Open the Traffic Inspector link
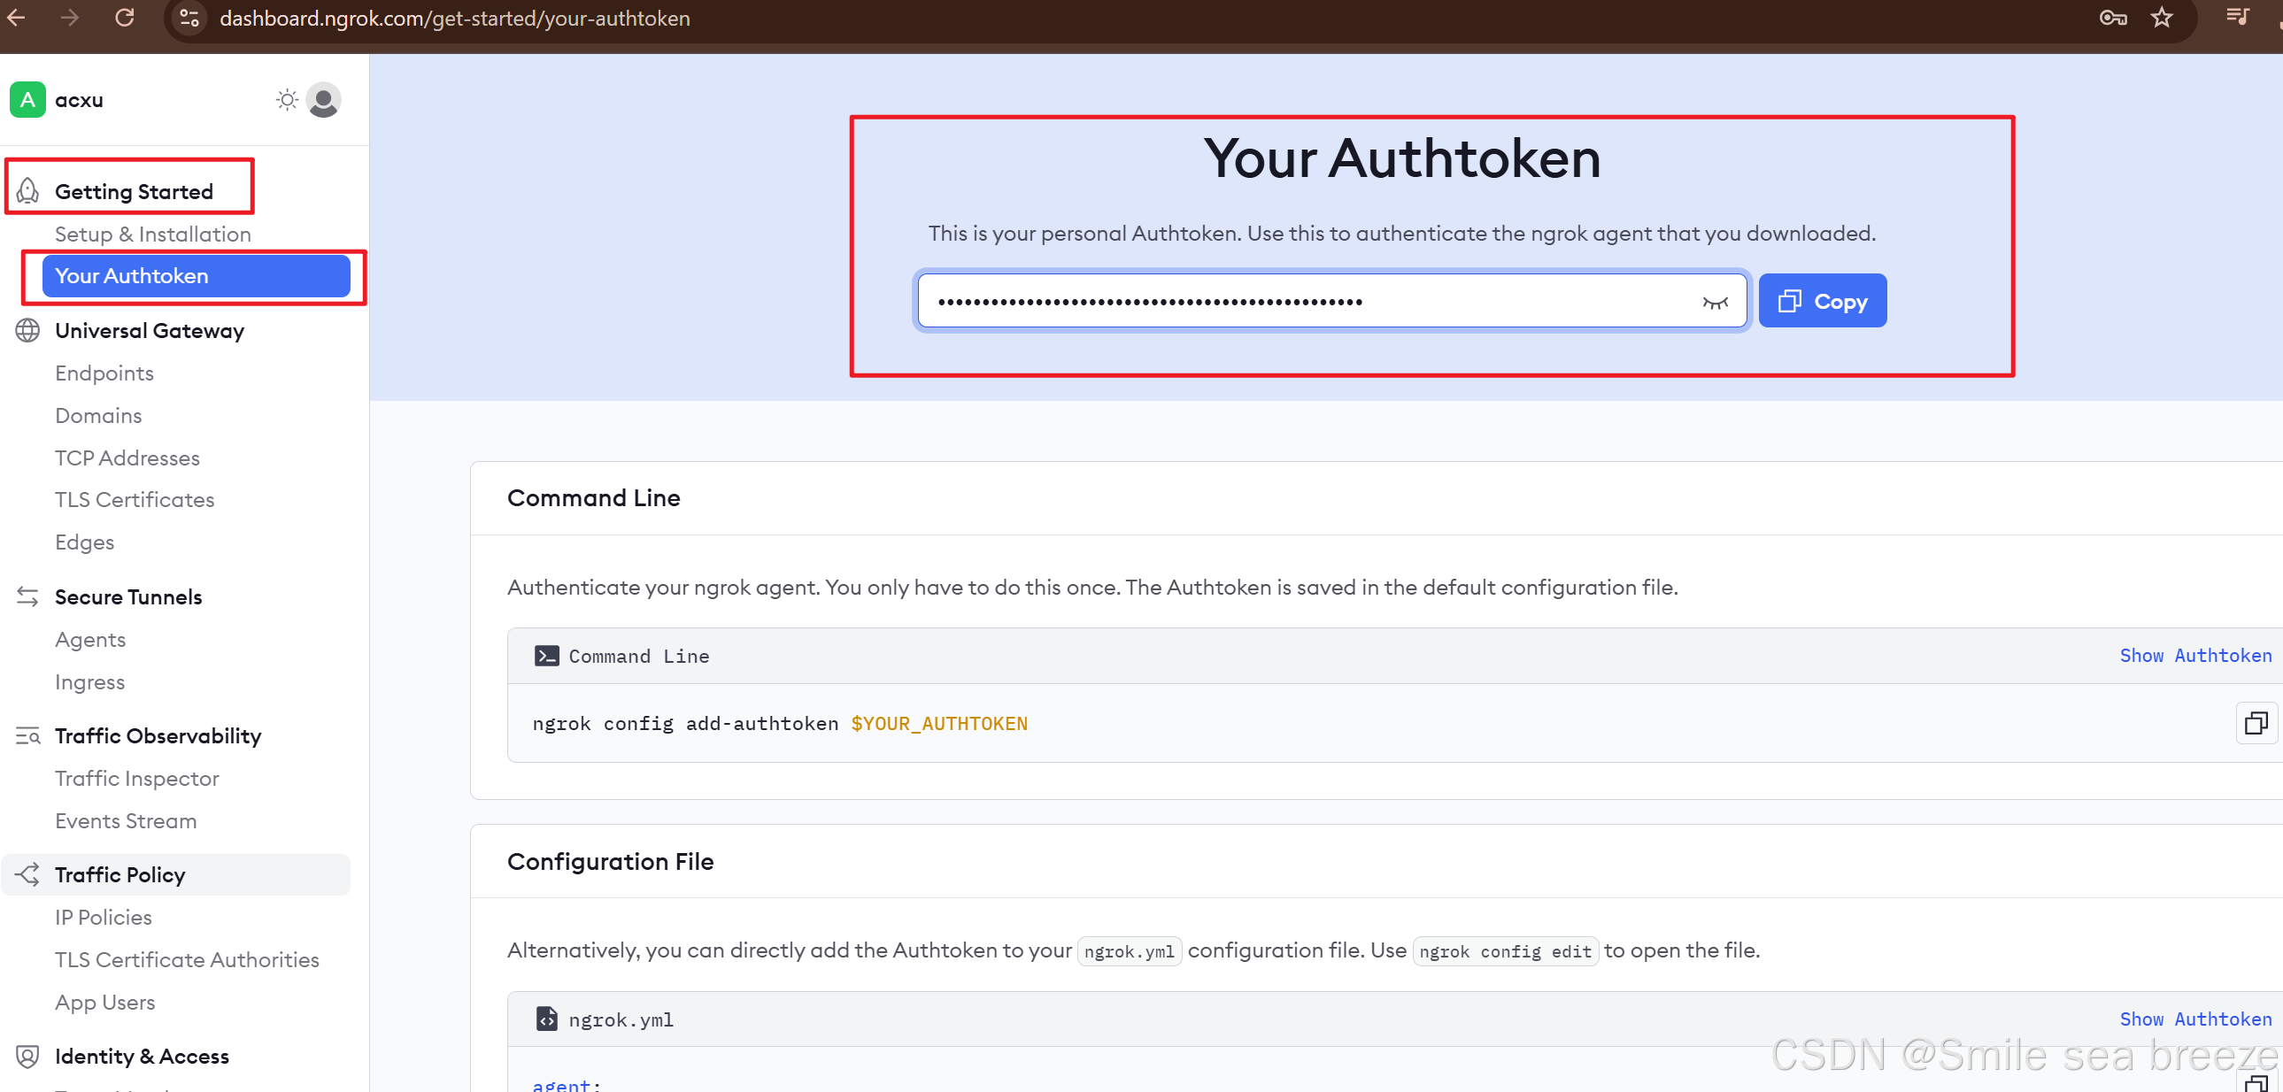The height and width of the screenshot is (1092, 2283). pos(136,778)
